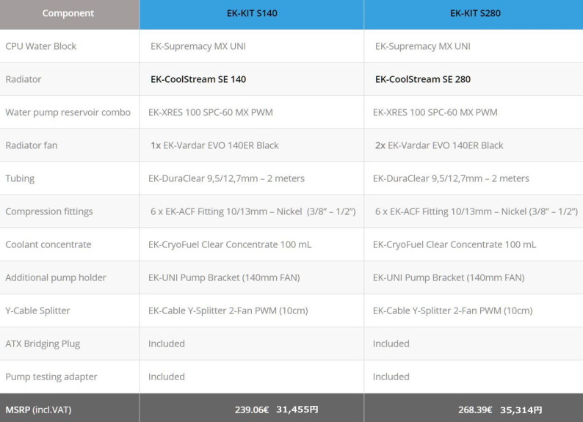This screenshot has height=422, width=583.
Task: Click ATX Bridging Plug Included for S140
Action: [167, 344]
